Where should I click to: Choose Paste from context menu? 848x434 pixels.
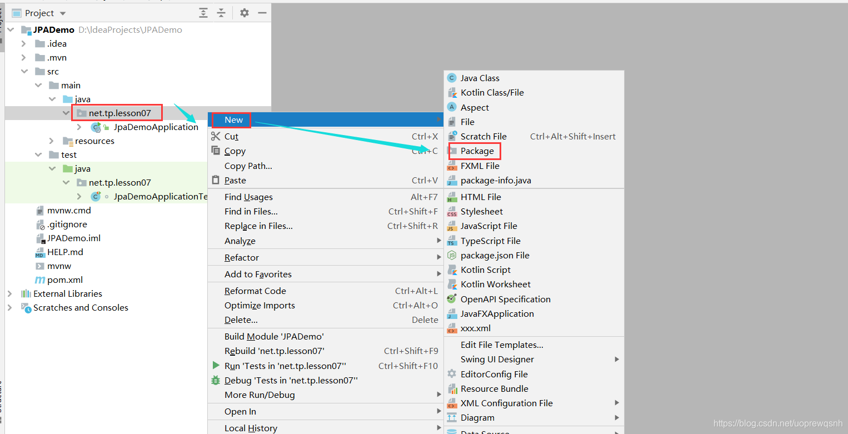coord(326,180)
